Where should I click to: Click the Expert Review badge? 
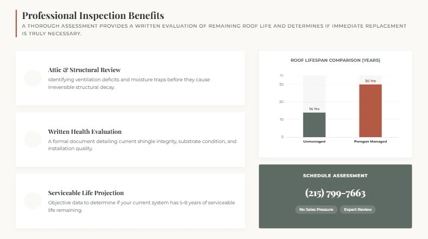(x=357, y=209)
